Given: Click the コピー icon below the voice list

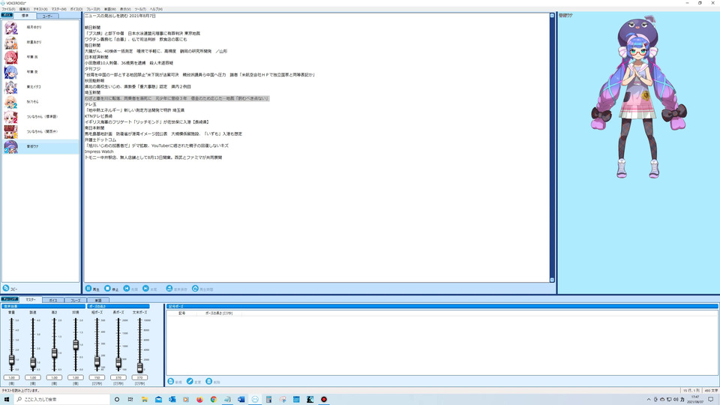Looking at the screenshot, I should 6,288.
